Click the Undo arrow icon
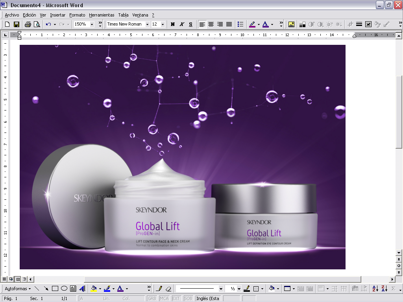The height and width of the screenshot is (302, 403). point(48,24)
